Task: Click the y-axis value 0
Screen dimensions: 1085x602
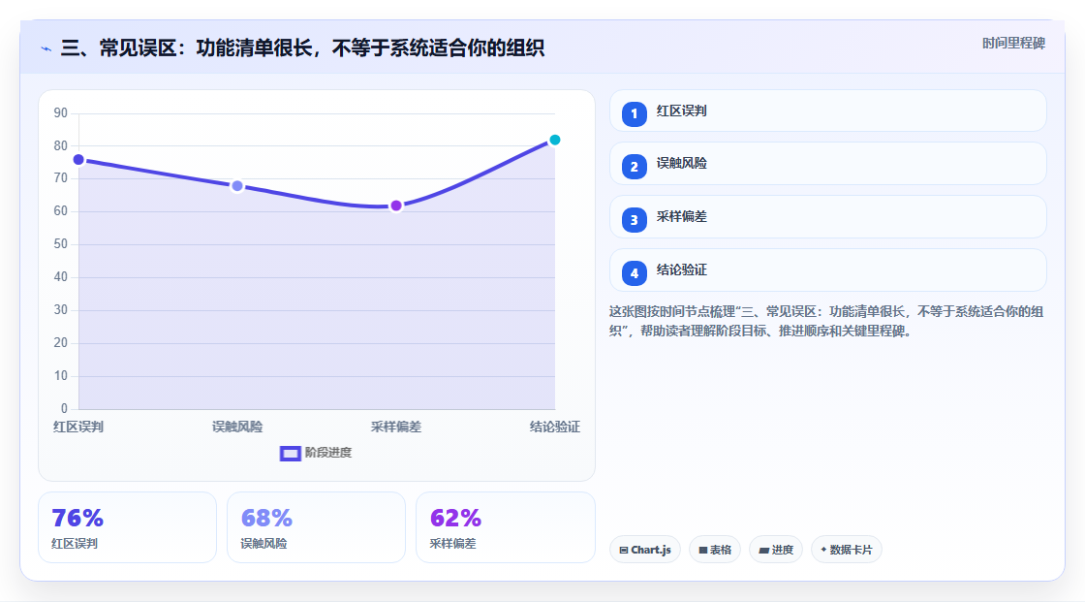Action: point(64,409)
